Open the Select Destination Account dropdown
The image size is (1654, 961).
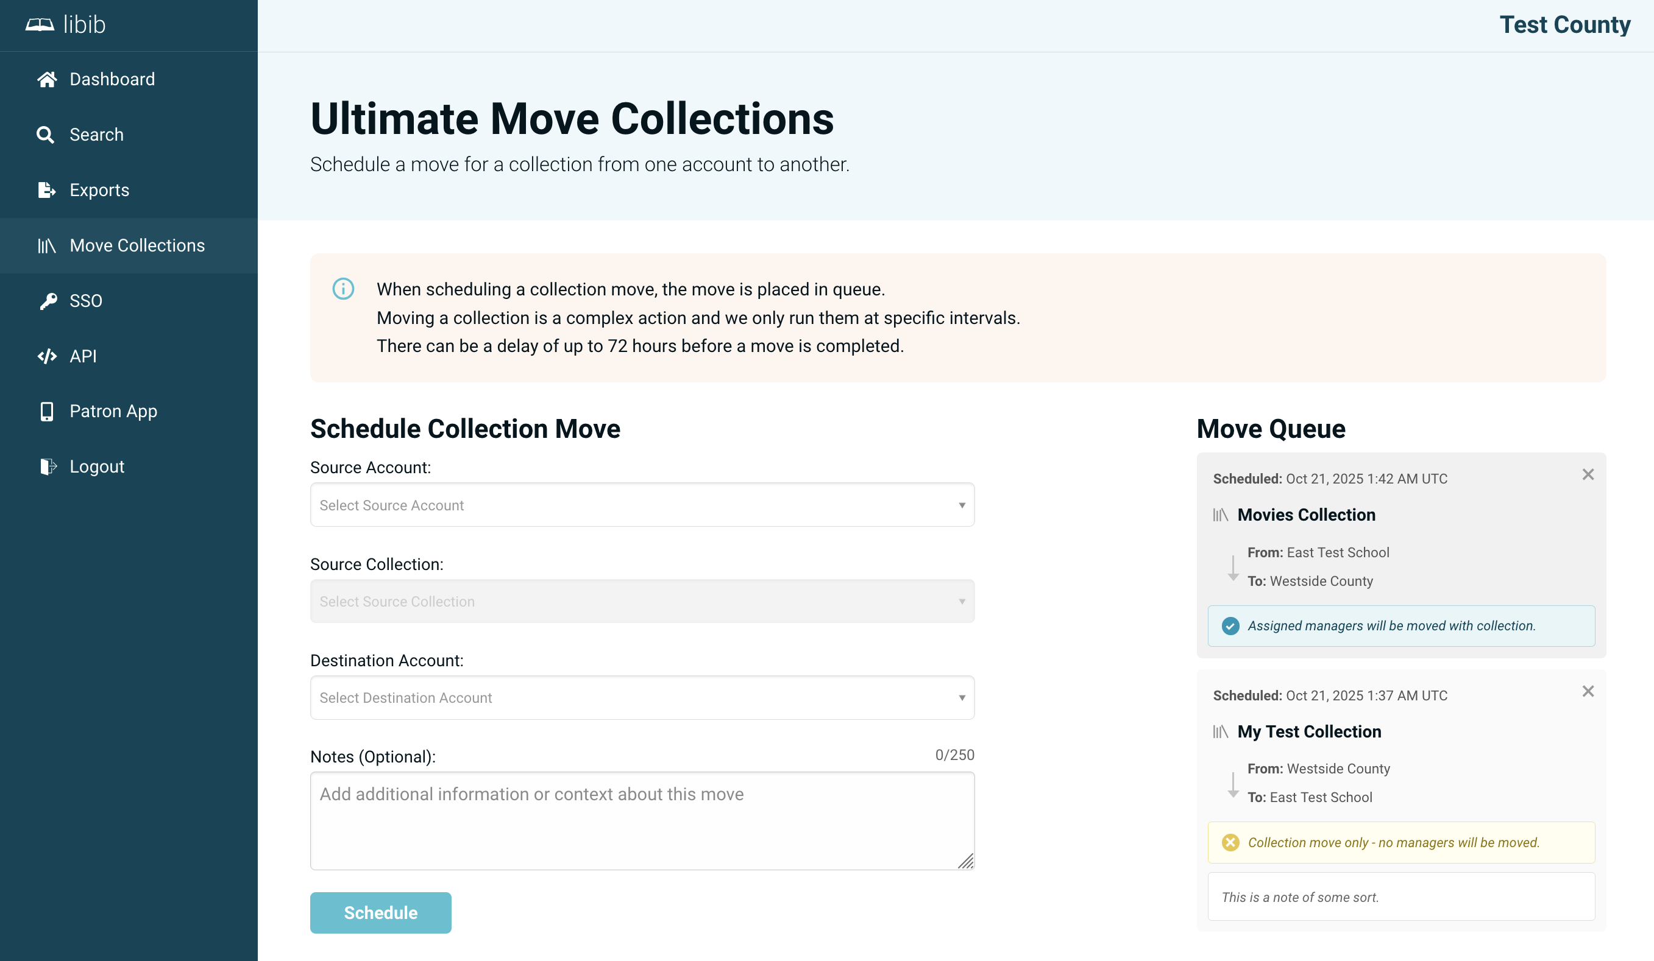pos(642,697)
